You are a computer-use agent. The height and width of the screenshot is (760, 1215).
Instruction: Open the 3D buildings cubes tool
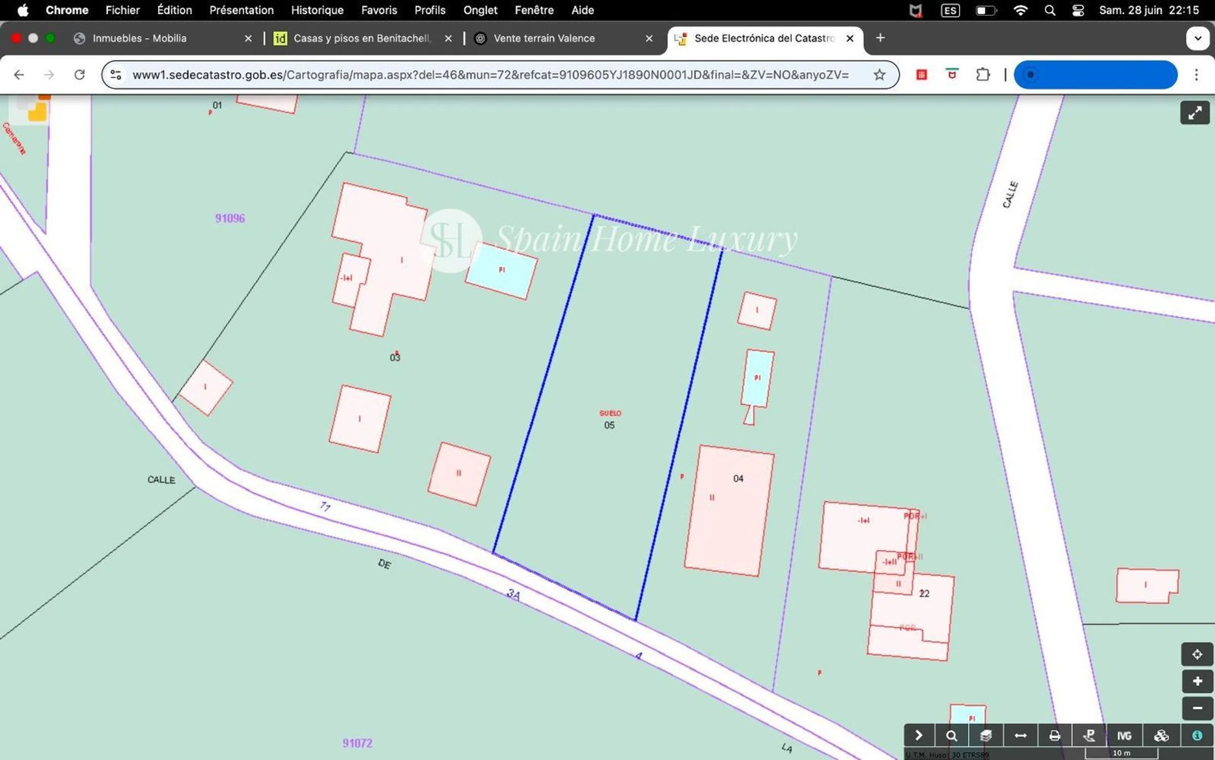coord(1161,735)
